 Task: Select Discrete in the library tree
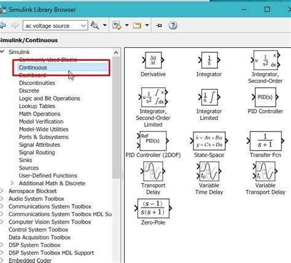point(29,90)
